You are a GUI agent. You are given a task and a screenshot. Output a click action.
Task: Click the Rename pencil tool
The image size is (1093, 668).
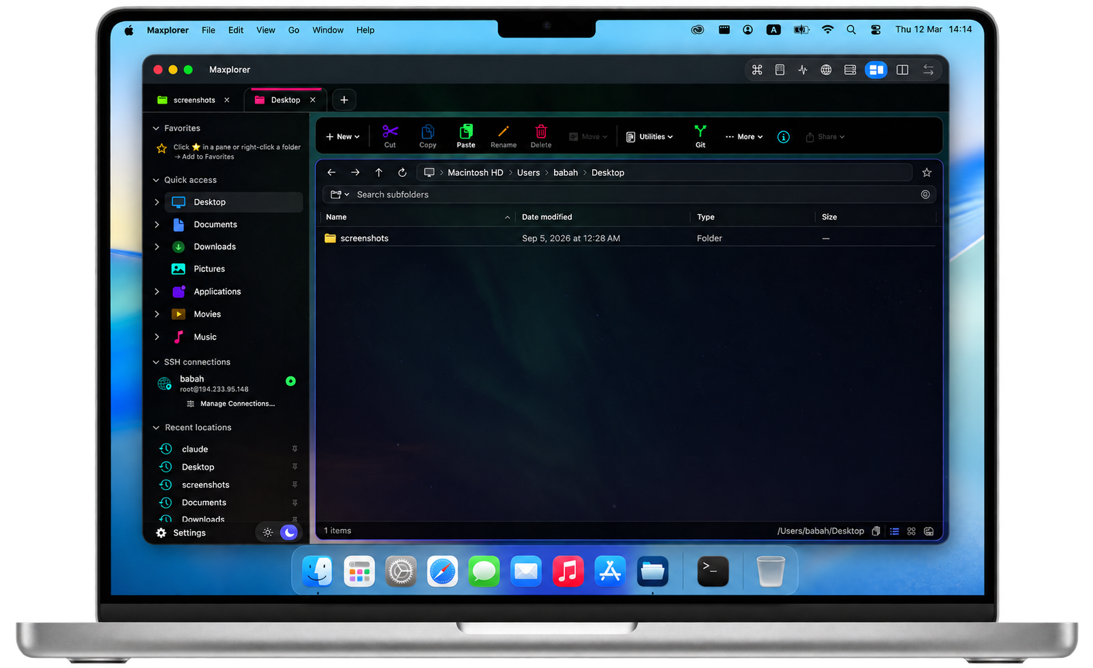[504, 136]
